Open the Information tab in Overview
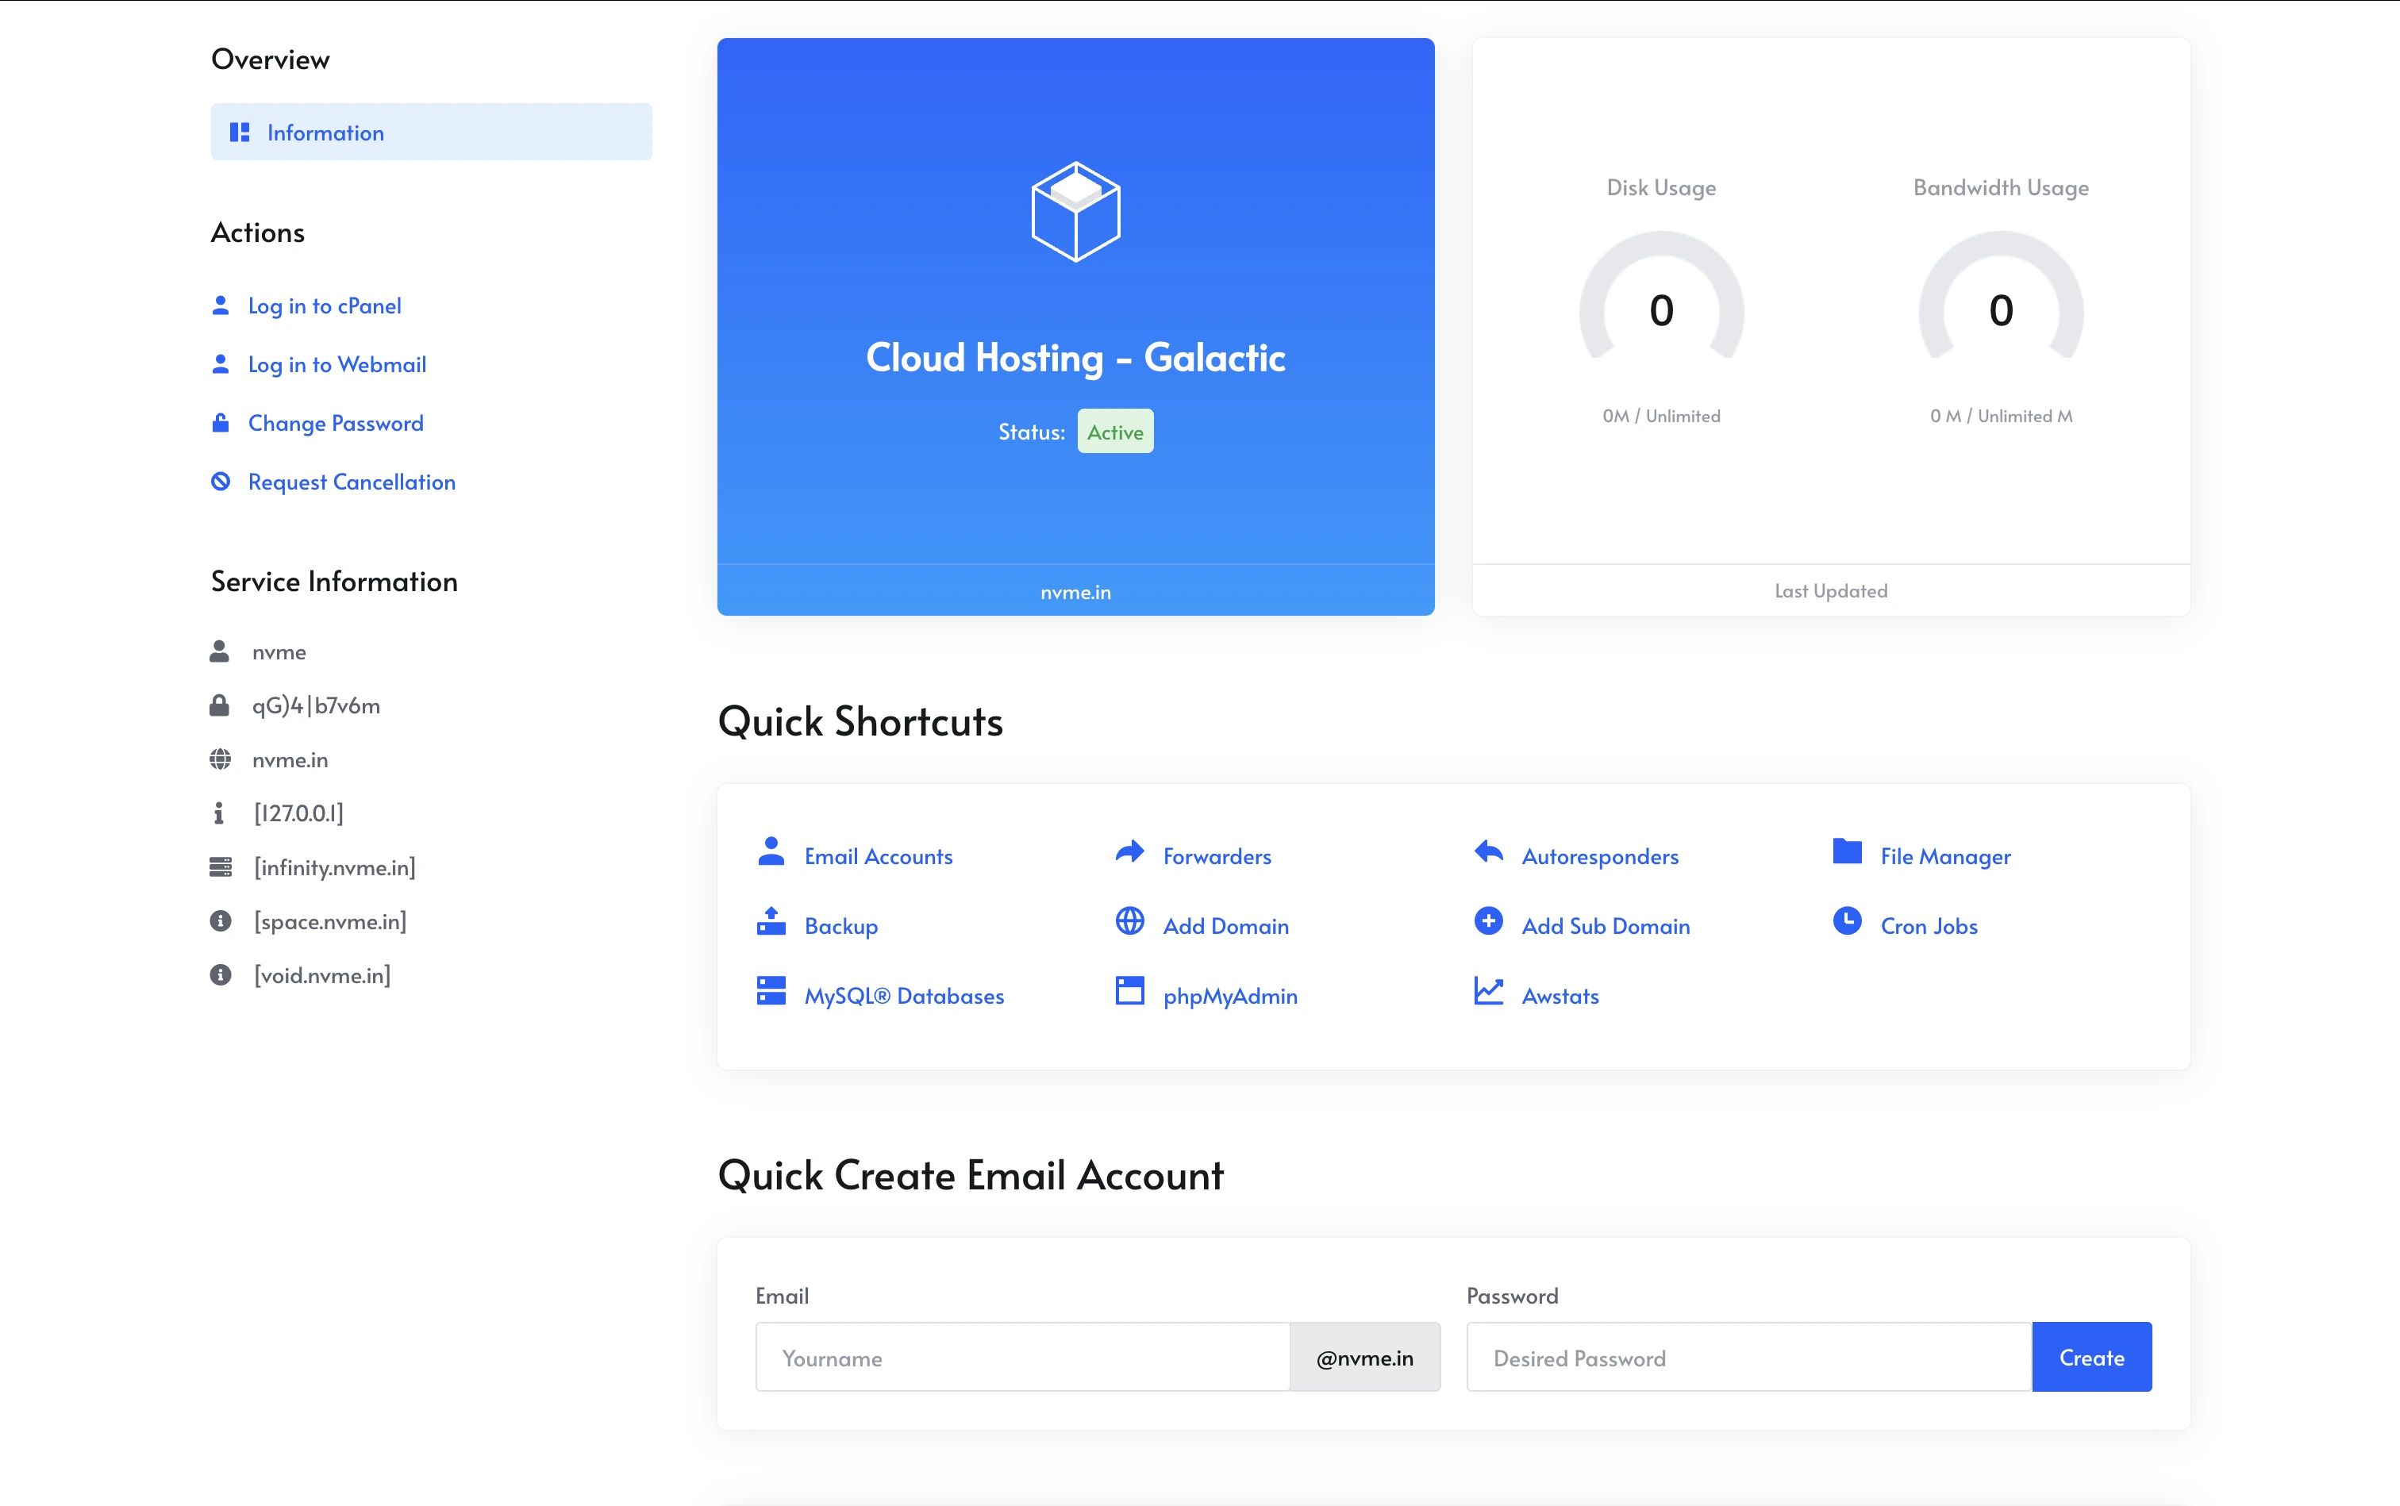 (325, 132)
